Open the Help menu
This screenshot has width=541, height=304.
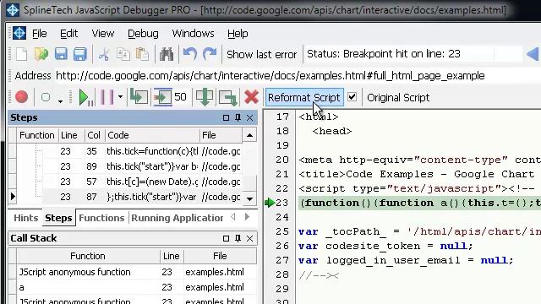(x=238, y=34)
